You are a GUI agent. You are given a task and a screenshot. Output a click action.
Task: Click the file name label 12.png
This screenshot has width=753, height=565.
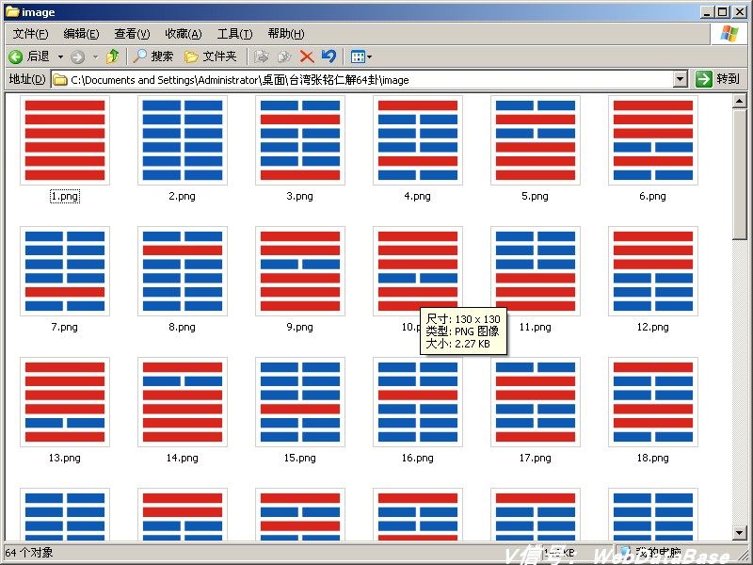click(652, 327)
